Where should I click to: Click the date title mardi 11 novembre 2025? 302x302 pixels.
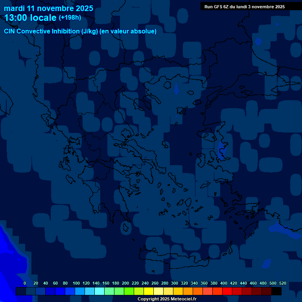(48, 8)
